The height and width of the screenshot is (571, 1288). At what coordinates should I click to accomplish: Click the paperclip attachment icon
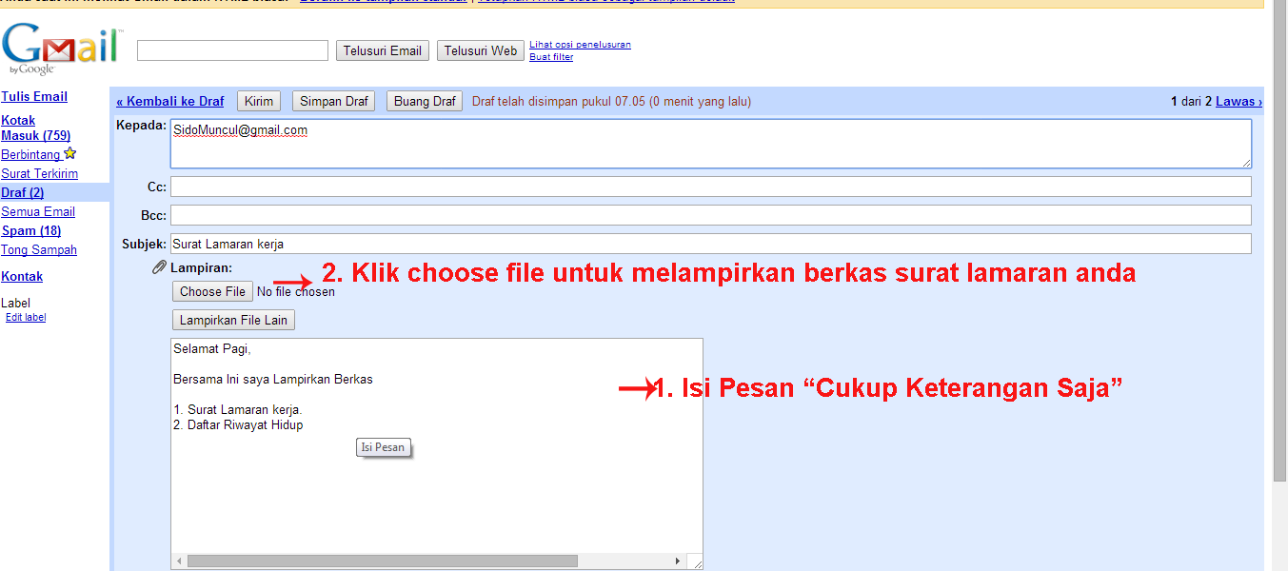[159, 269]
